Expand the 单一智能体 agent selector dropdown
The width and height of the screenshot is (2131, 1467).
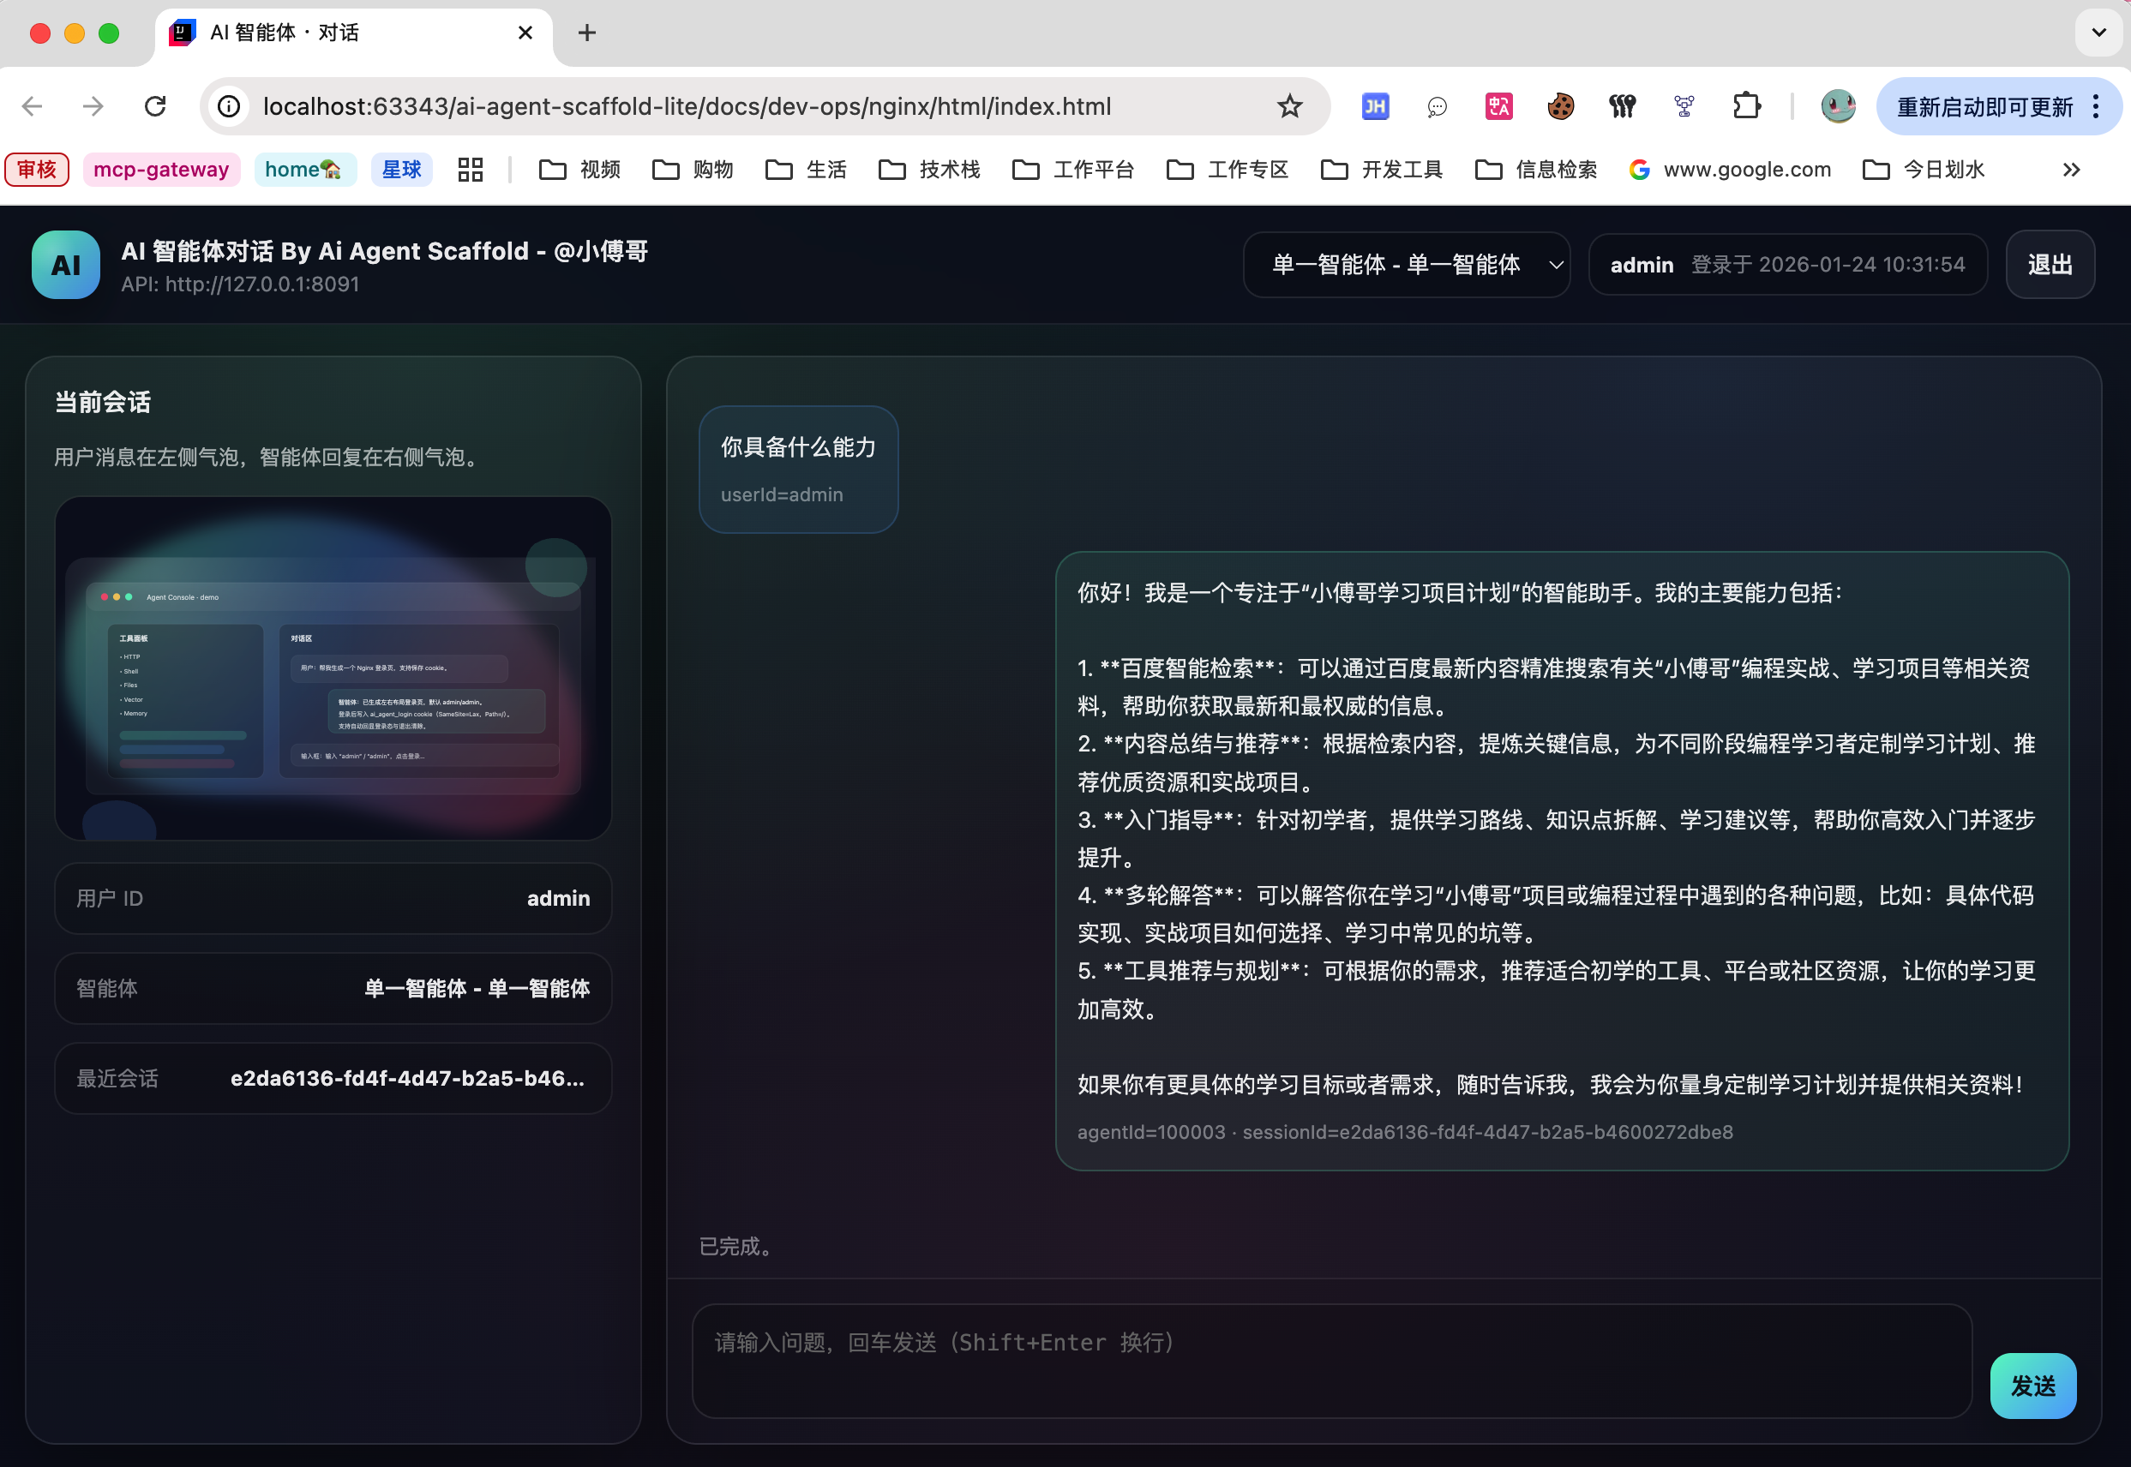pos(1407,265)
